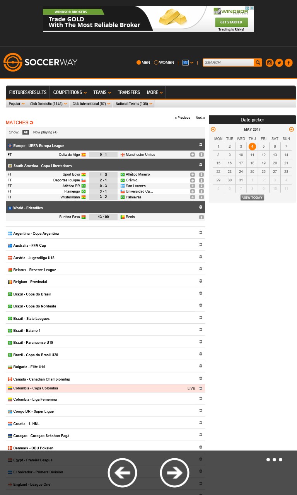Expand Club Domestic (1148) submenu

tap(49, 104)
